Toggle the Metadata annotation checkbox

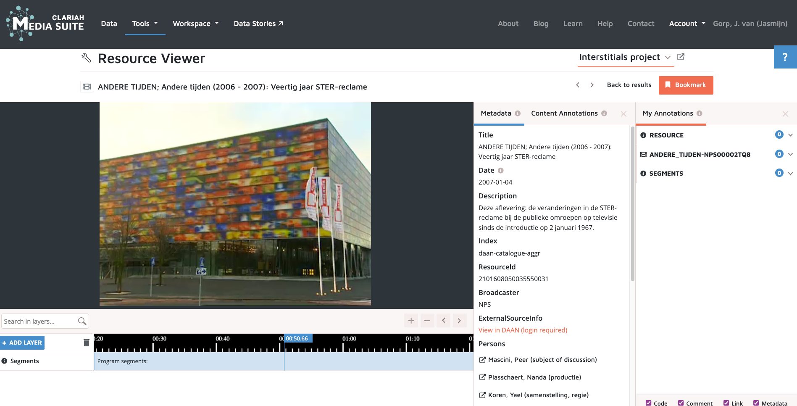(756, 403)
